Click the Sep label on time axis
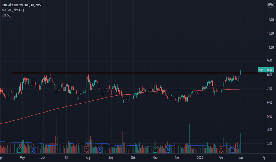276x162 pixels. click(111, 158)
